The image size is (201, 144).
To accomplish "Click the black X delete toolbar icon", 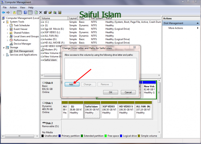I will point(41,13).
